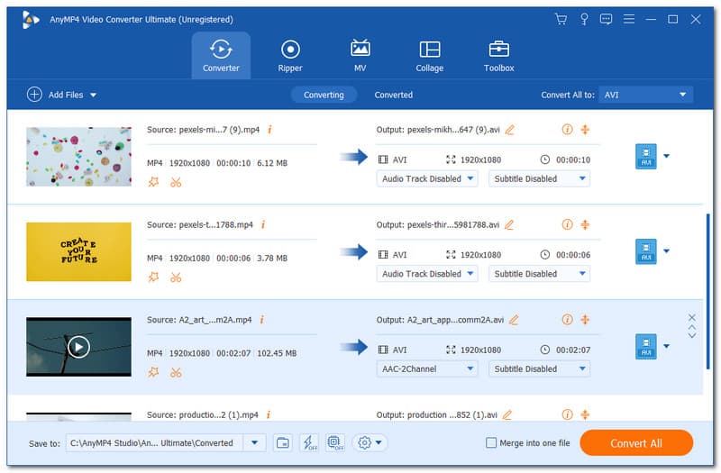
Task: Open AVI format button for A2_art_app output
Action: pos(645,346)
